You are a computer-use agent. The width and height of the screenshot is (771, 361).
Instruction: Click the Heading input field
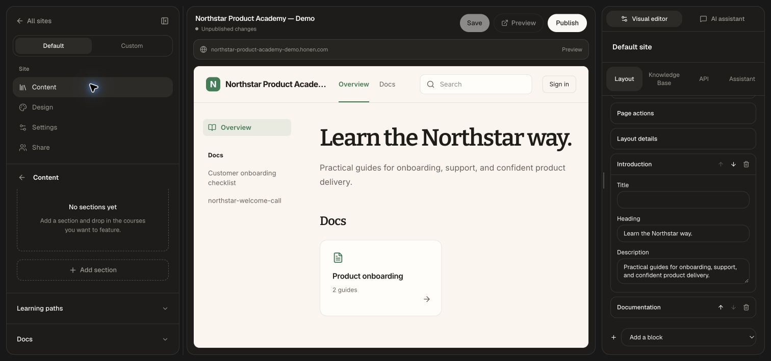(x=683, y=234)
